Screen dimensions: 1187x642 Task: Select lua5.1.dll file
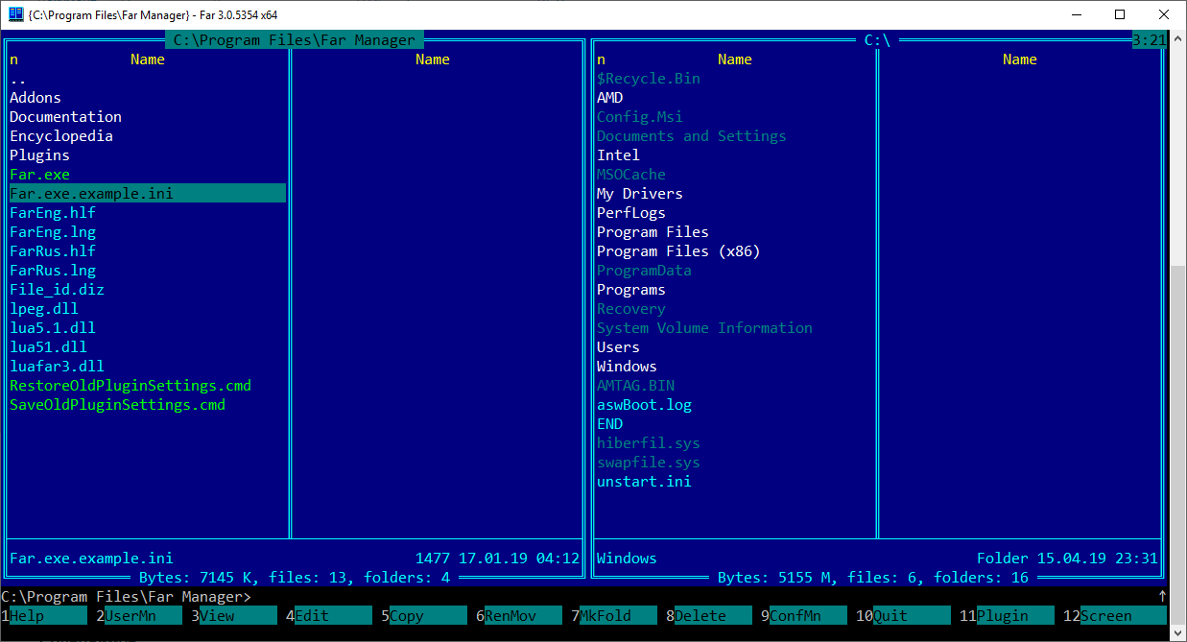pyautogui.click(x=53, y=328)
